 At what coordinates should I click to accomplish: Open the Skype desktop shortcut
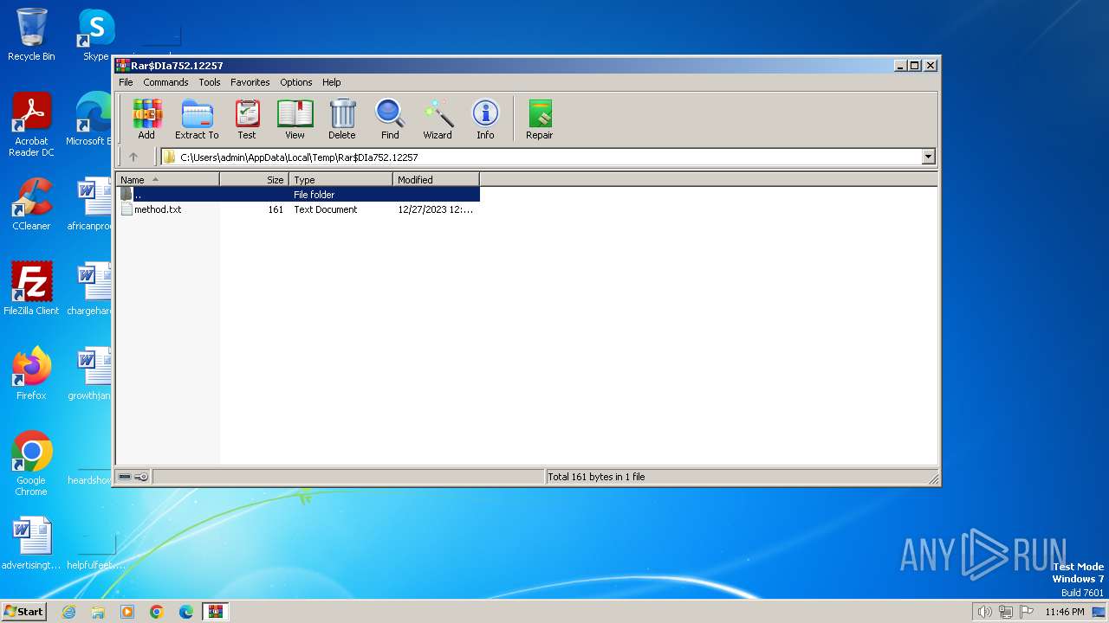click(95, 35)
